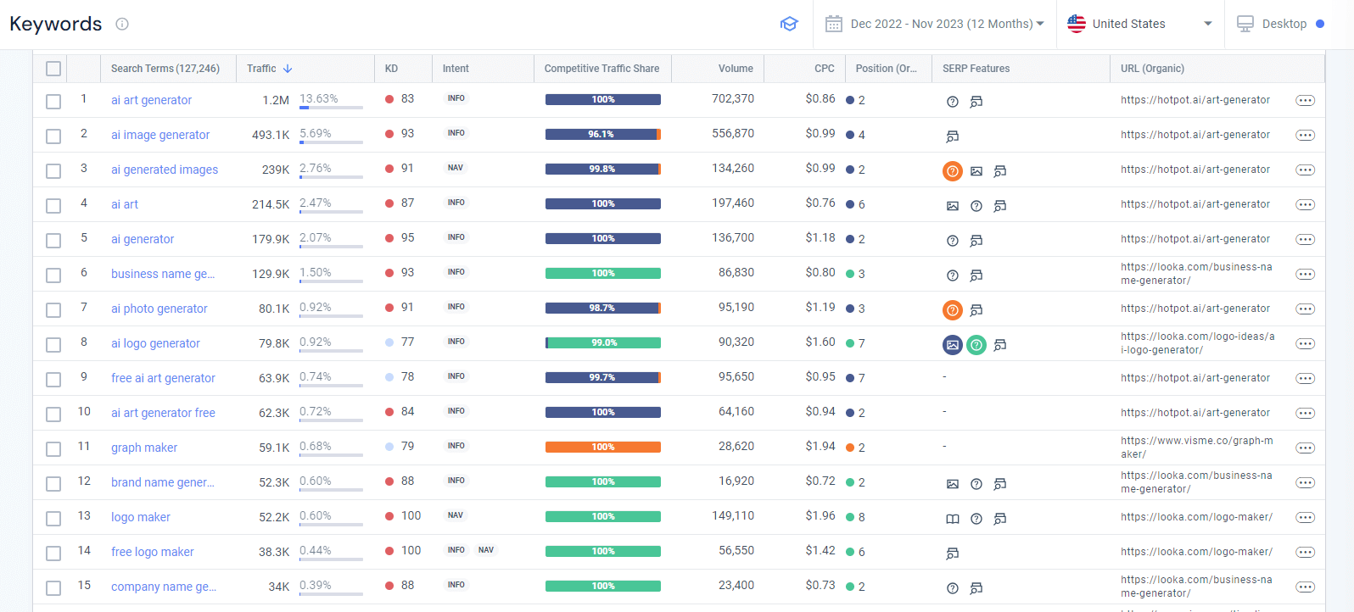Sort table by Volume column header

click(x=735, y=69)
